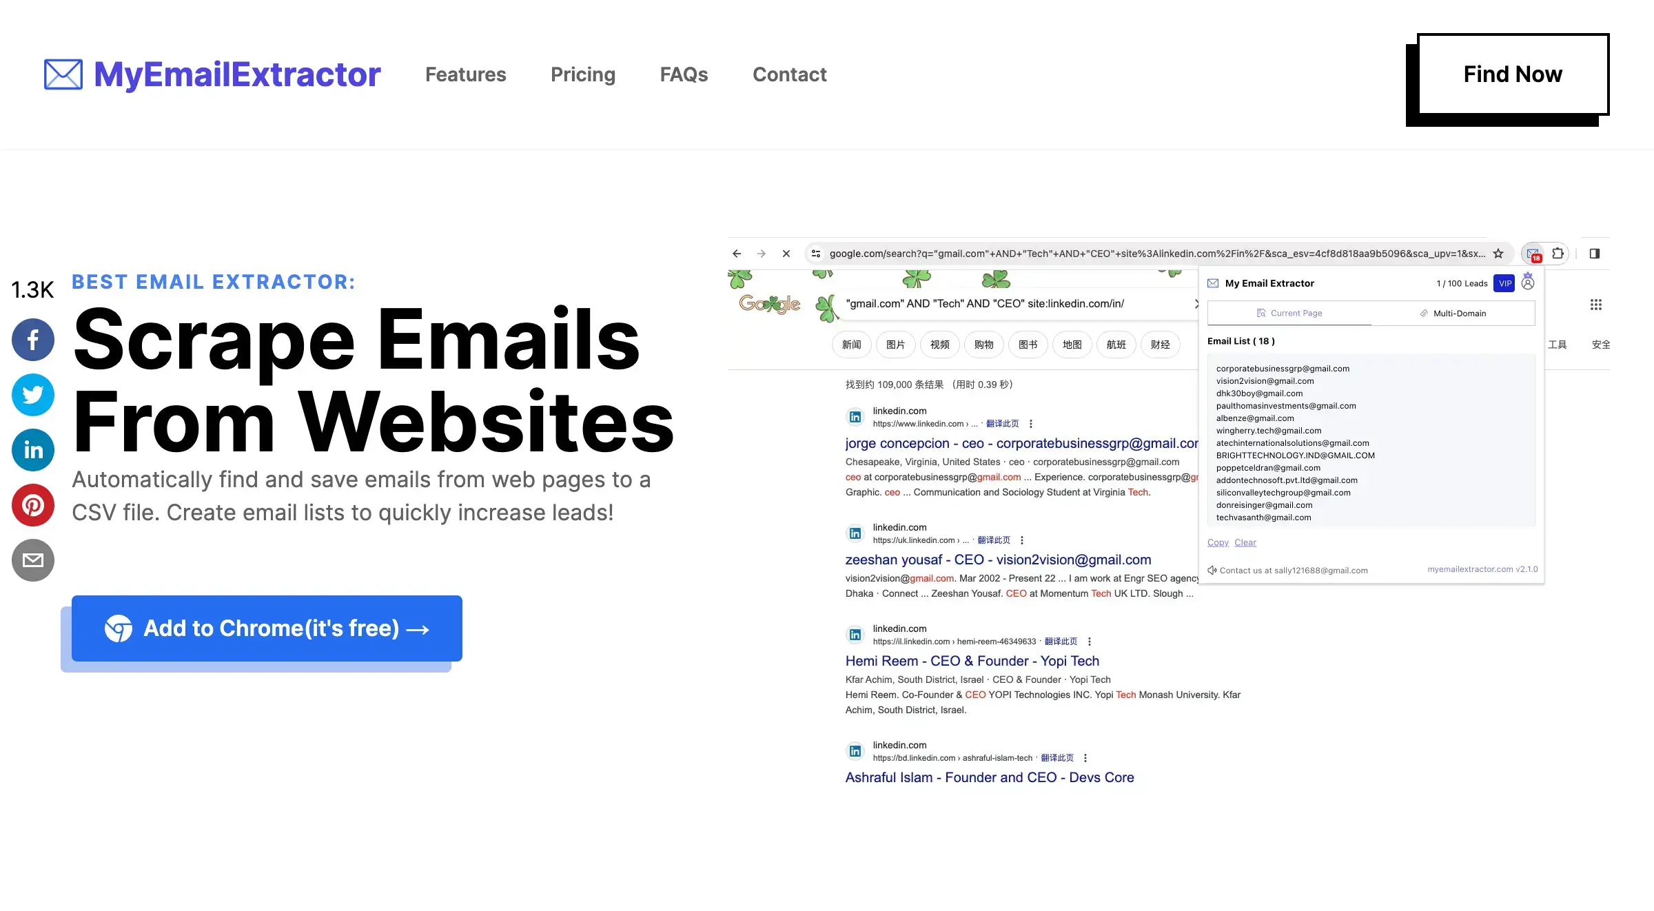Click the LinkedIn share icon
The width and height of the screenshot is (1654, 911).
[34, 450]
